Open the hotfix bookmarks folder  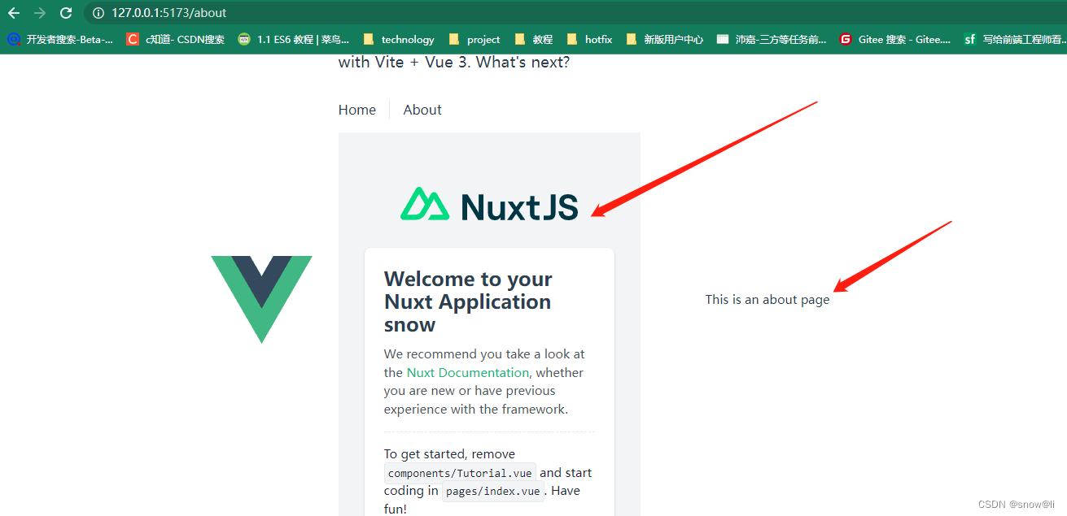pos(589,38)
